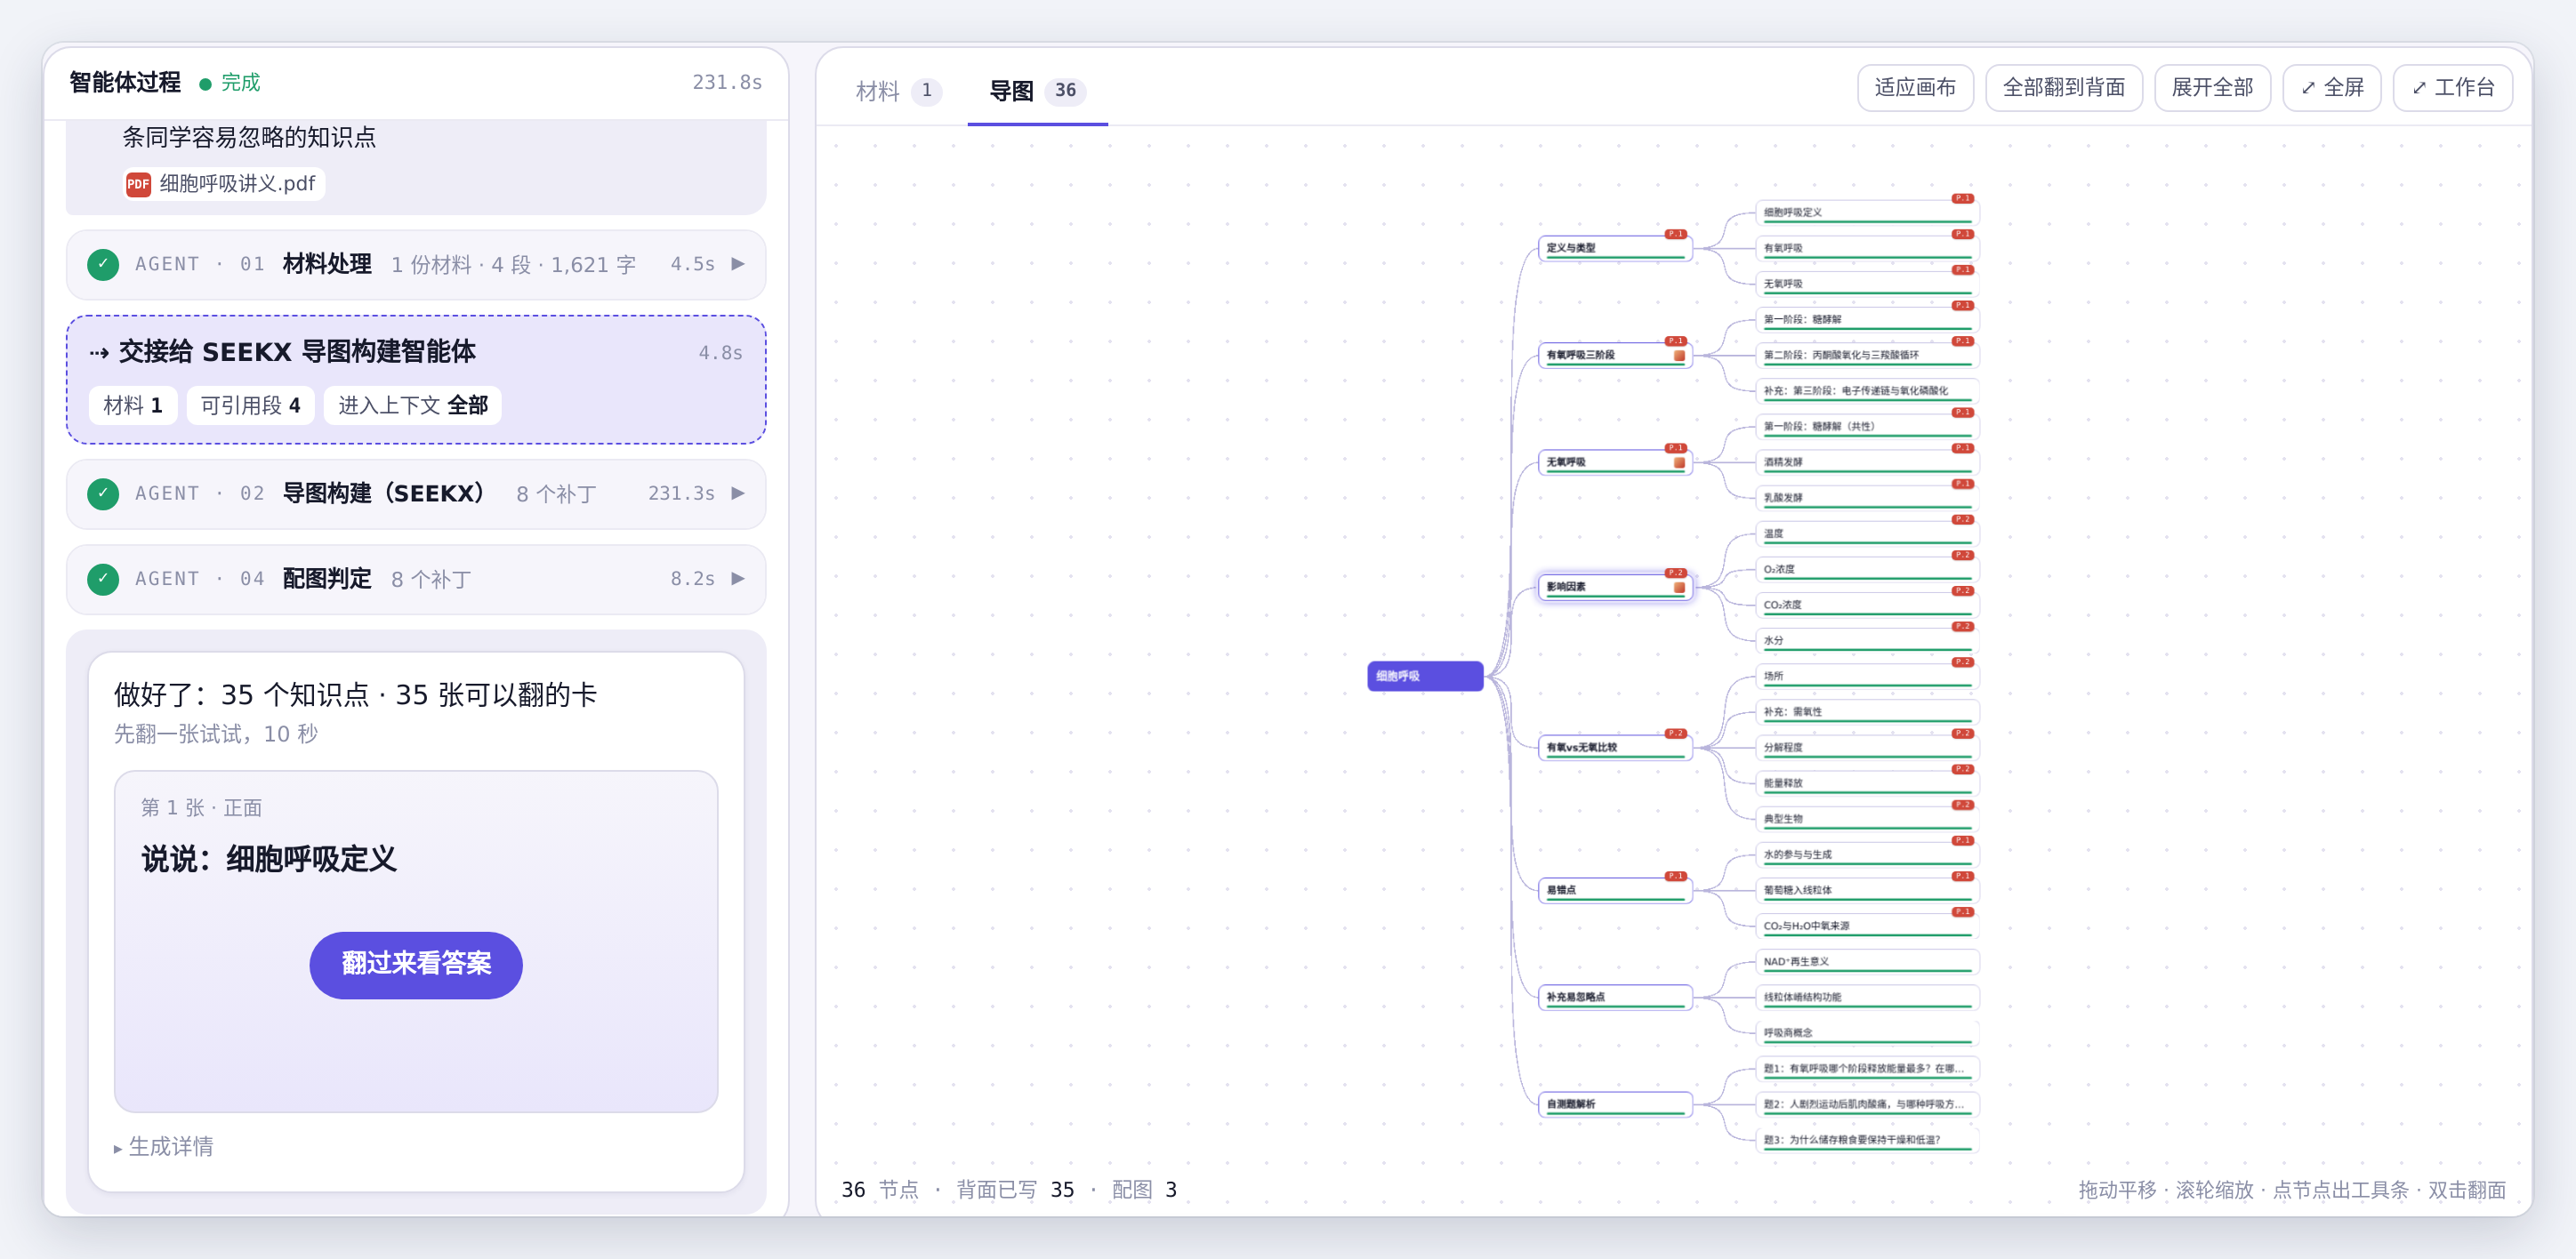Screen dimensions: 2576x1259
Task: Click the image thumbnail icon on 无氧呼吸 branch node
Action: (1679, 462)
